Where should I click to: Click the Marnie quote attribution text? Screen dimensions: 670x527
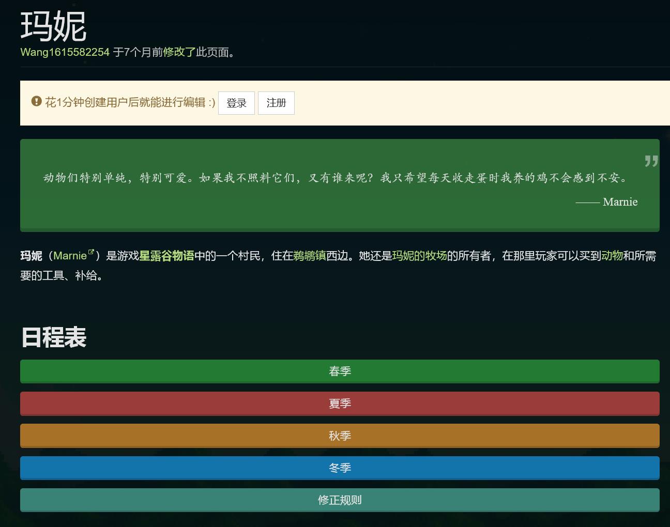[606, 202]
